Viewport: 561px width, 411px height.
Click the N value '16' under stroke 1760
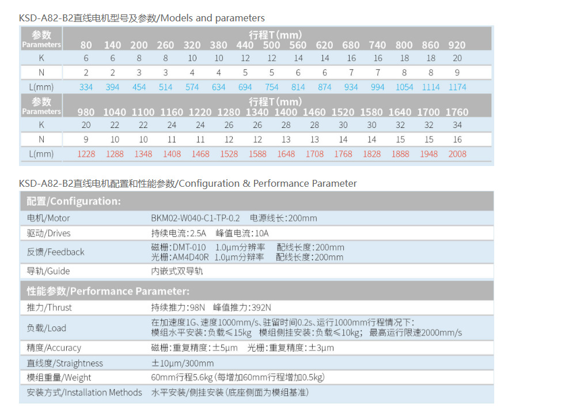coord(457,139)
